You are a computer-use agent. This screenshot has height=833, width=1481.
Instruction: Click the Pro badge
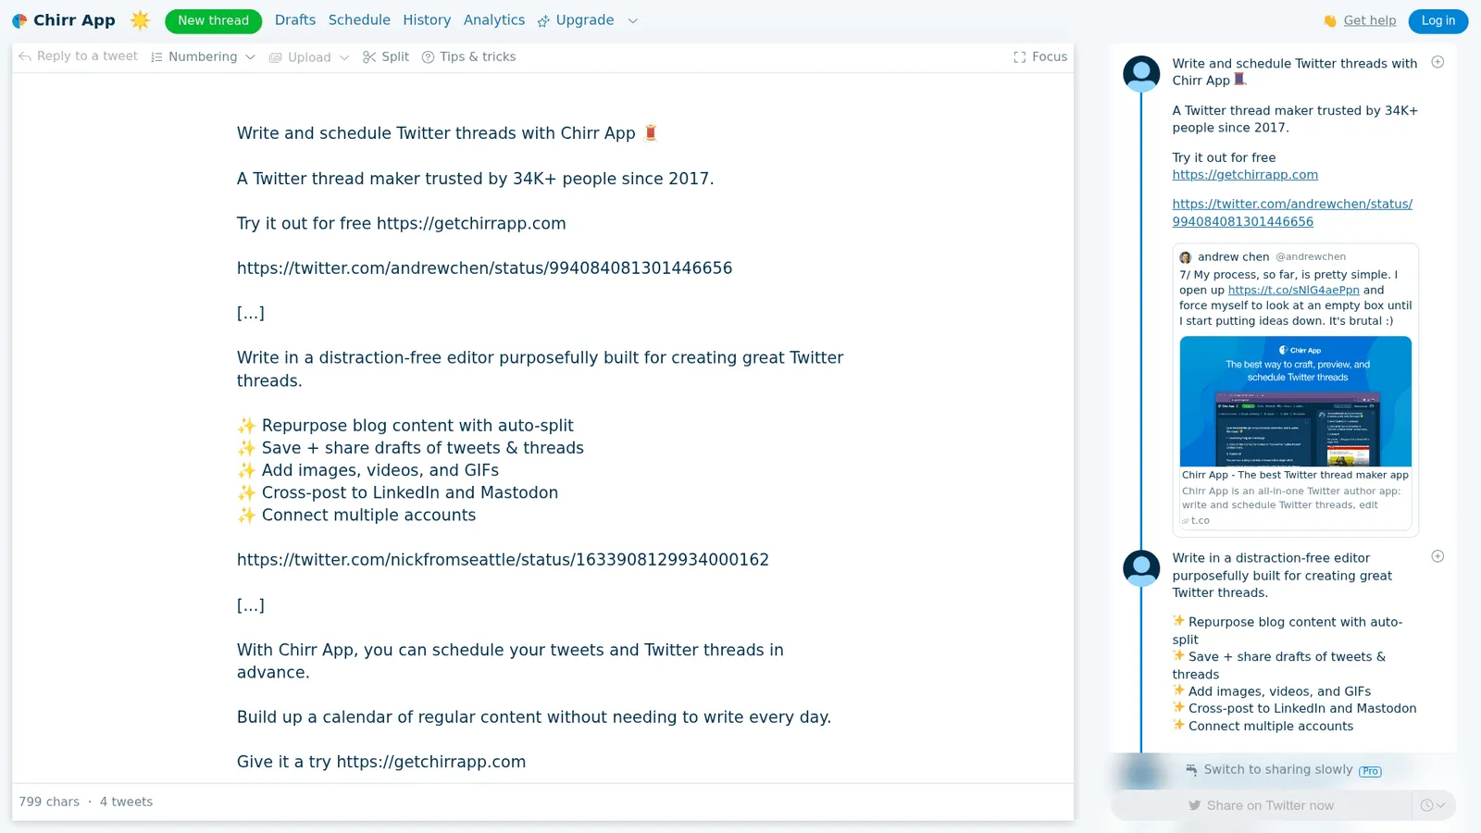(x=1370, y=771)
